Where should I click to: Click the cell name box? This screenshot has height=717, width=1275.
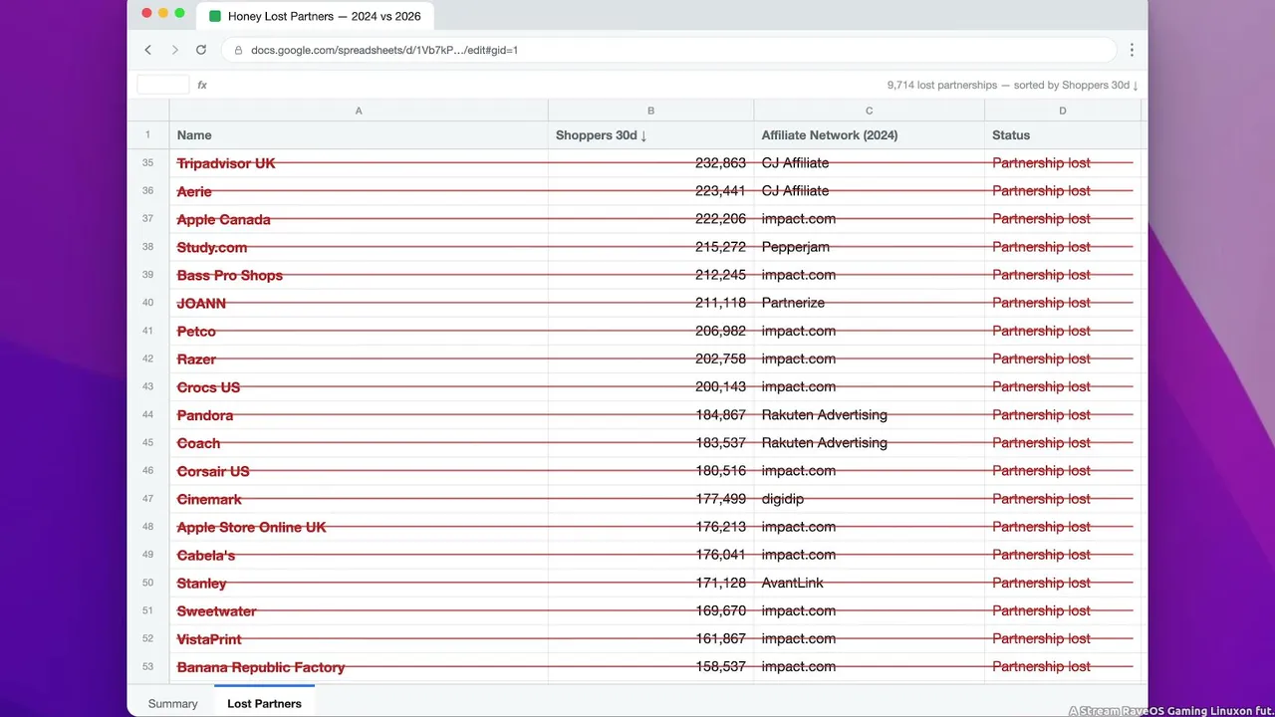(x=163, y=85)
